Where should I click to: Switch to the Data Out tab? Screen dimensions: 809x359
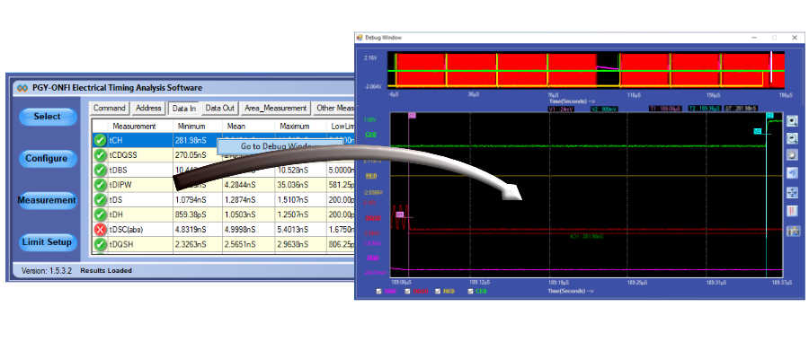tap(220, 109)
